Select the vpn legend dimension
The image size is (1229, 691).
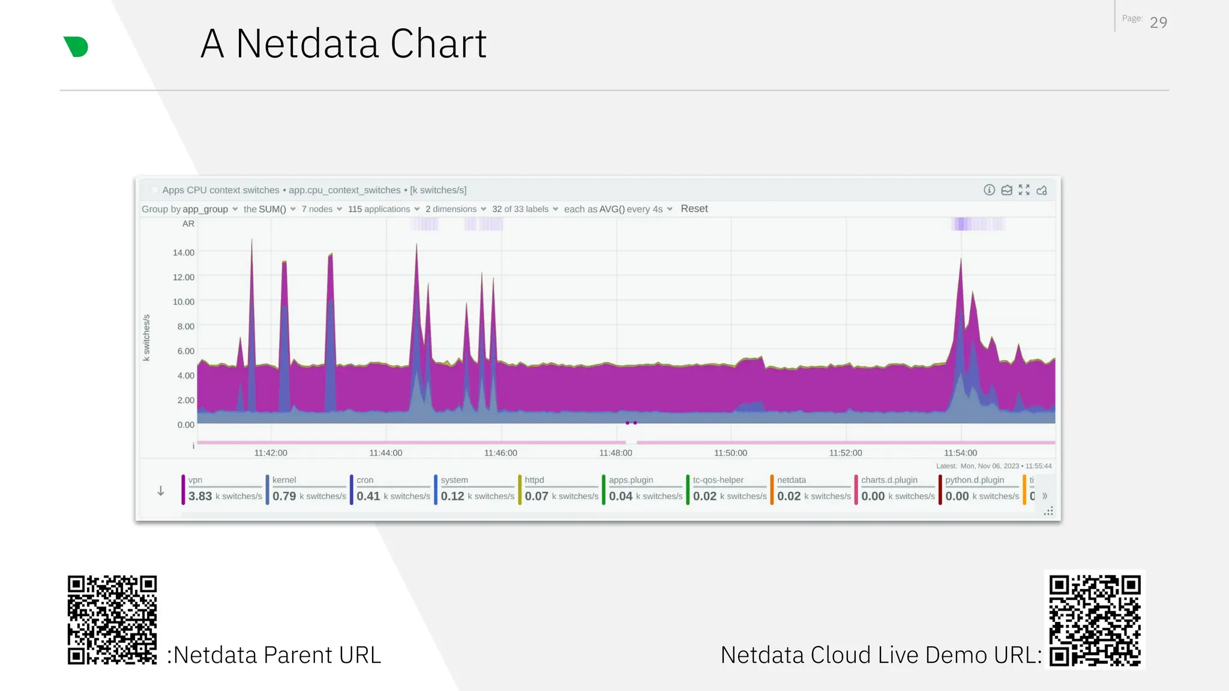coord(222,489)
